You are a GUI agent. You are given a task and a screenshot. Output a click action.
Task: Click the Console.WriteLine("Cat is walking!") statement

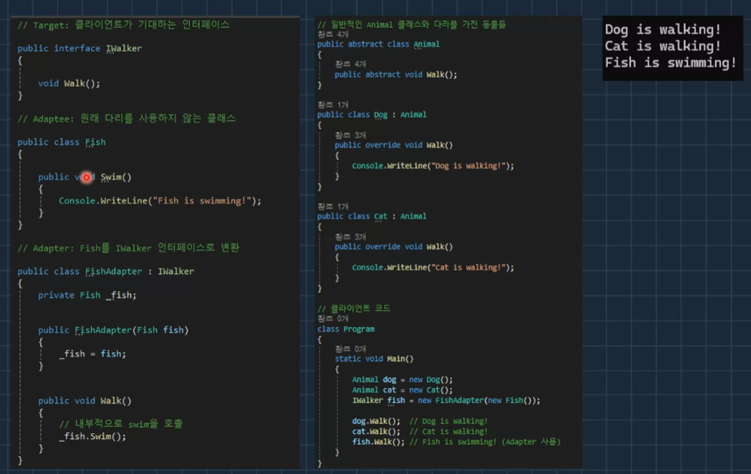(x=433, y=267)
